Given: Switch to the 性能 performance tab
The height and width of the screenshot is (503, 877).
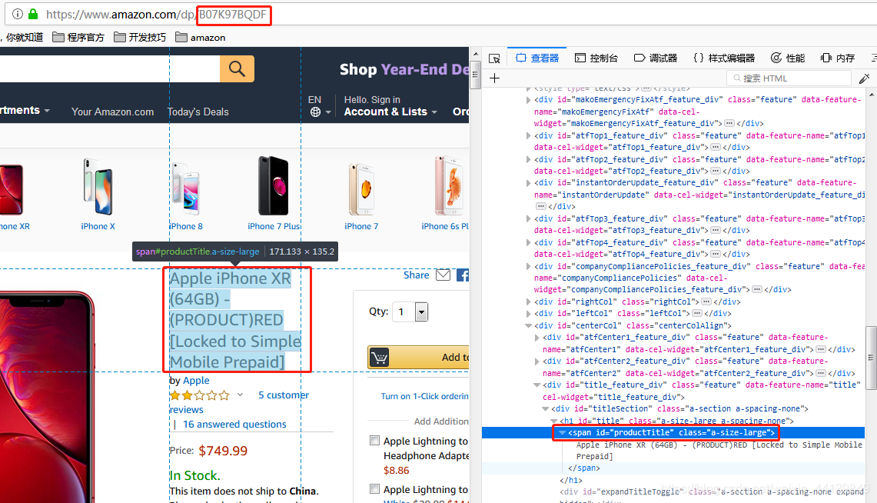Looking at the screenshot, I should click(x=788, y=58).
